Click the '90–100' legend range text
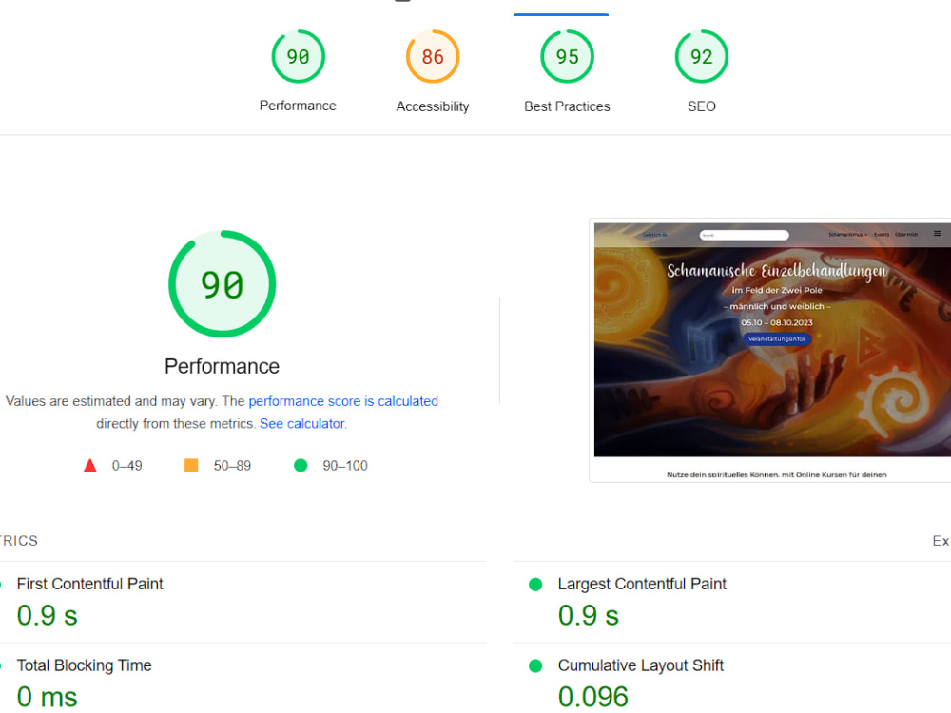The image size is (951, 713). (x=345, y=466)
